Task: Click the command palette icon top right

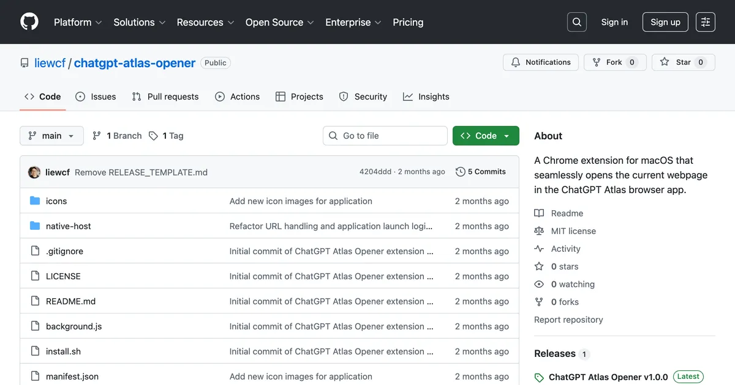Action: [705, 21]
